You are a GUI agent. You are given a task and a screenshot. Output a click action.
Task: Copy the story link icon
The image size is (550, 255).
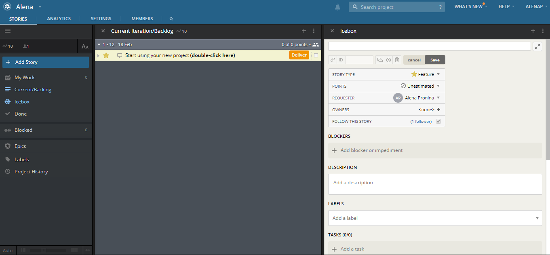coord(333,60)
